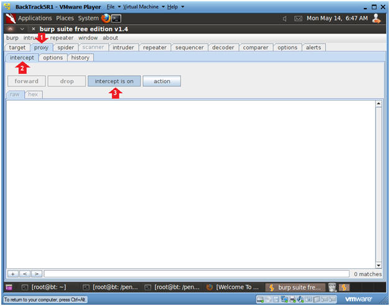Screen dimensions: 390x306
Task: Click the BackTrack dragon logo icon
Action: 11,19
